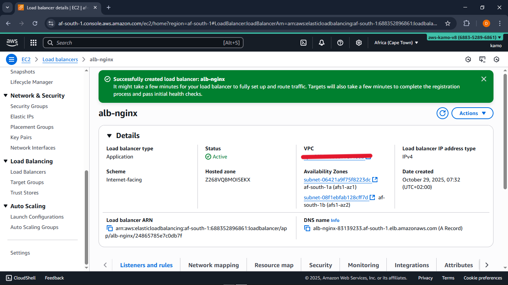Refresh the load balancer details
The image size is (508, 285).
click(442, 113)
